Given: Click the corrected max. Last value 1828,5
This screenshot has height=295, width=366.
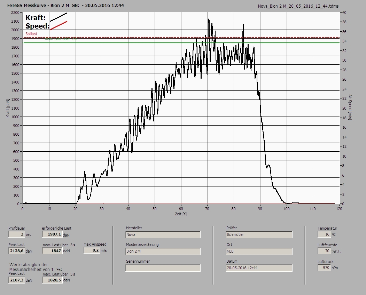Looking at the screenshot, I should click(52, 280).
